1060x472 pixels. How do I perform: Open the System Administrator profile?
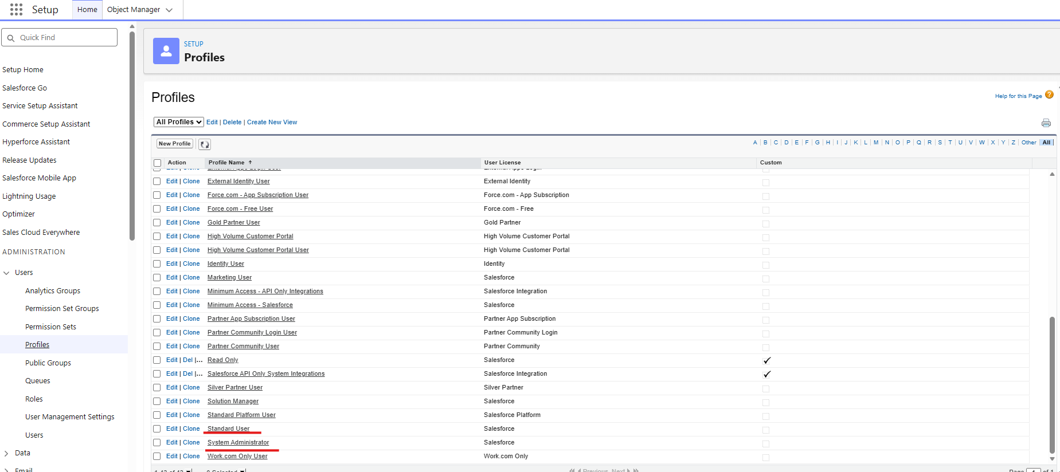click(238, 443)
